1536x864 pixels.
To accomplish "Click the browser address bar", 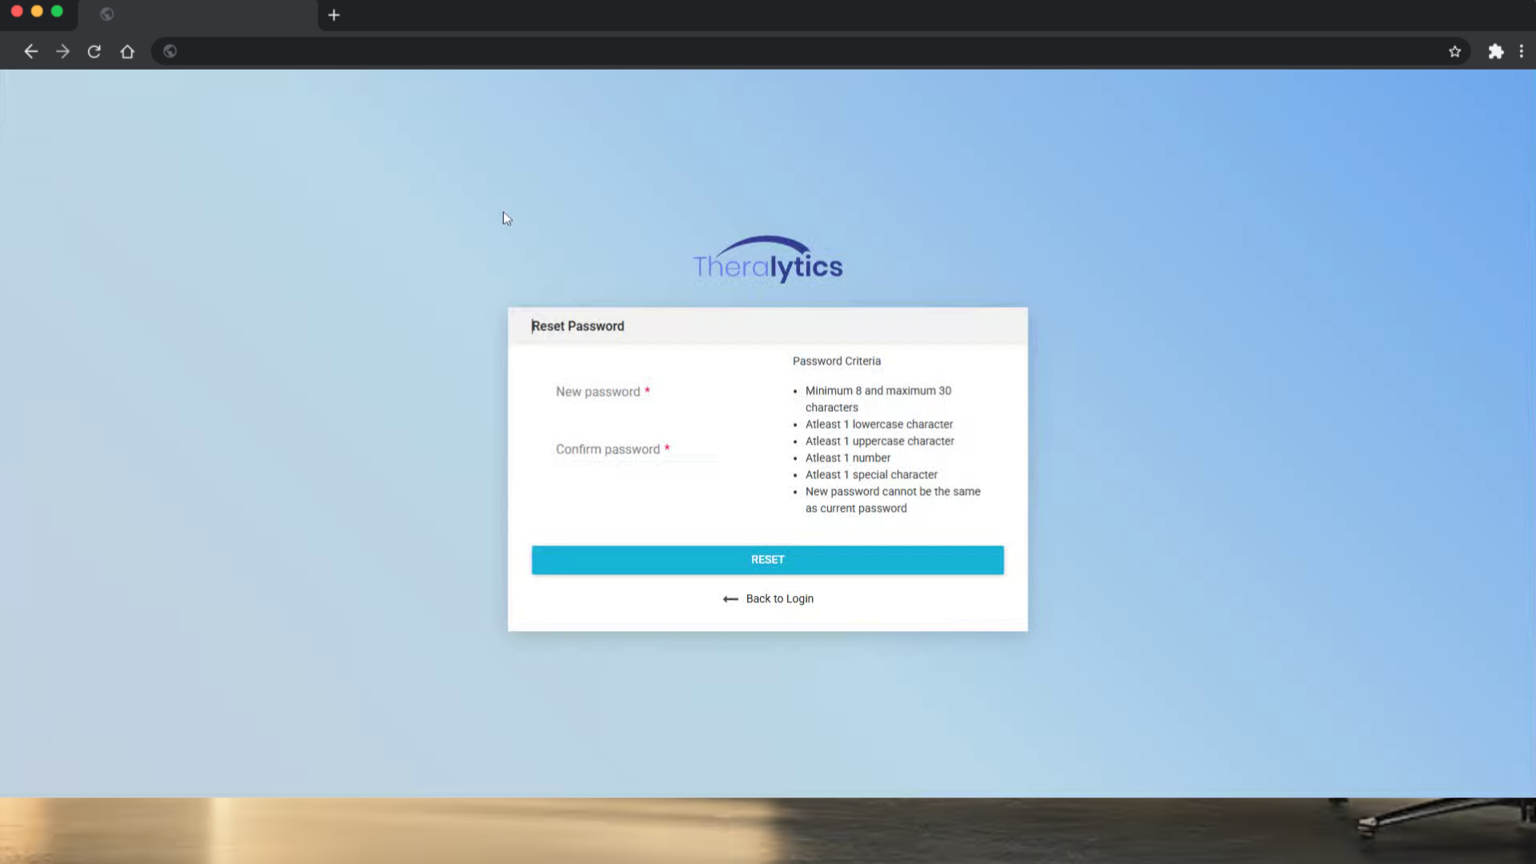I will coord(800,51).
